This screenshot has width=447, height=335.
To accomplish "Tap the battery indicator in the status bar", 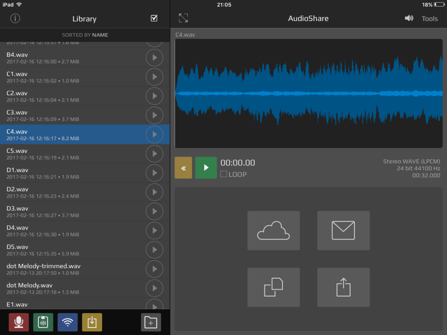I will coord(439,5).
